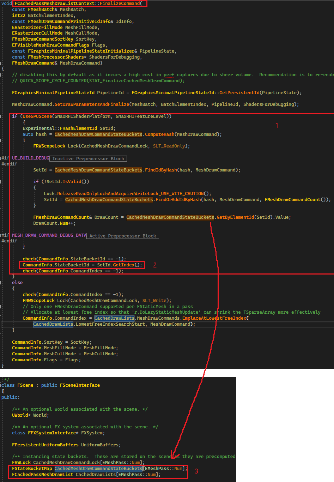Click the CommandInfo.SortKey assignment line
Screen dimensions: 334x482
pos(52,342)
